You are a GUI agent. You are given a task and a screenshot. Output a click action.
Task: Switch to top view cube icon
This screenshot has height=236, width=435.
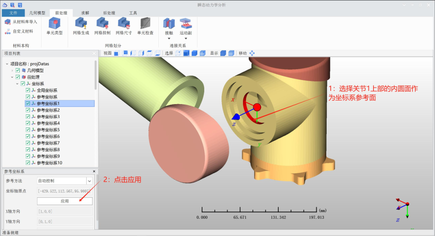(x=149, y=53)
